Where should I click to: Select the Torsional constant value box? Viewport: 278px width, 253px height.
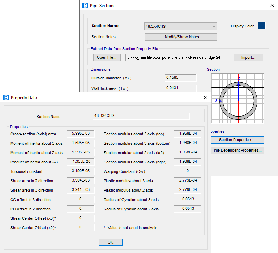(81, 171)
